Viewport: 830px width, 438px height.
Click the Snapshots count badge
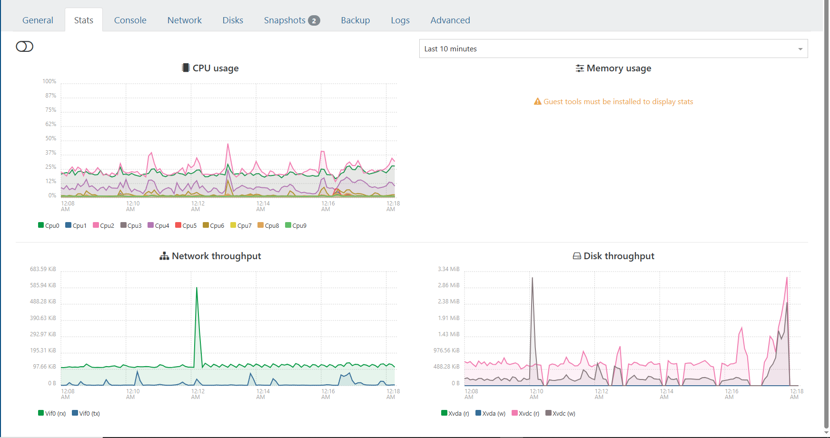click(314, 20)
